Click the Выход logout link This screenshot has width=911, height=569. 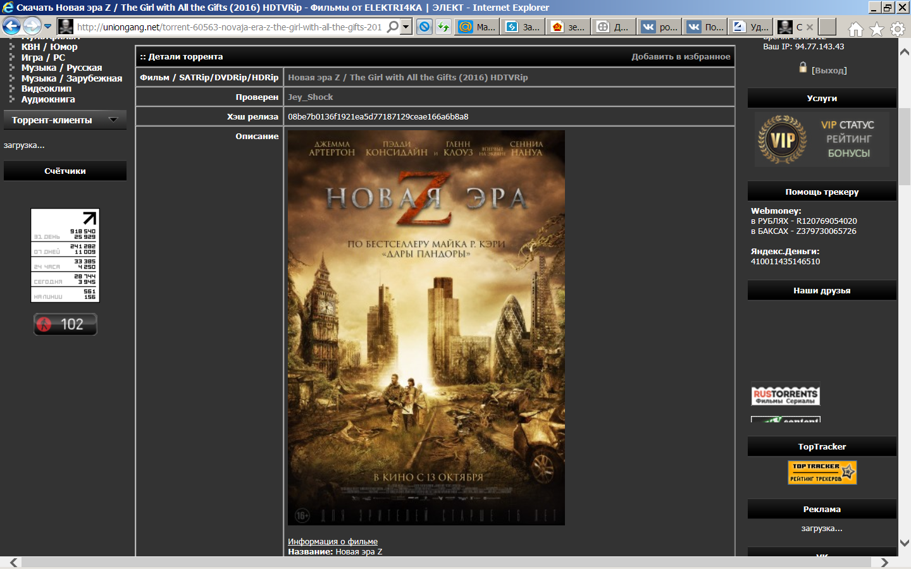coord(829,70)
